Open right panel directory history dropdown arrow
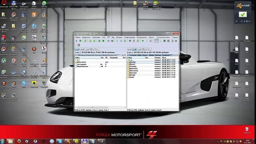Image resolution: width=256 pixels, height=144 pixels. [x=178, y=55]
